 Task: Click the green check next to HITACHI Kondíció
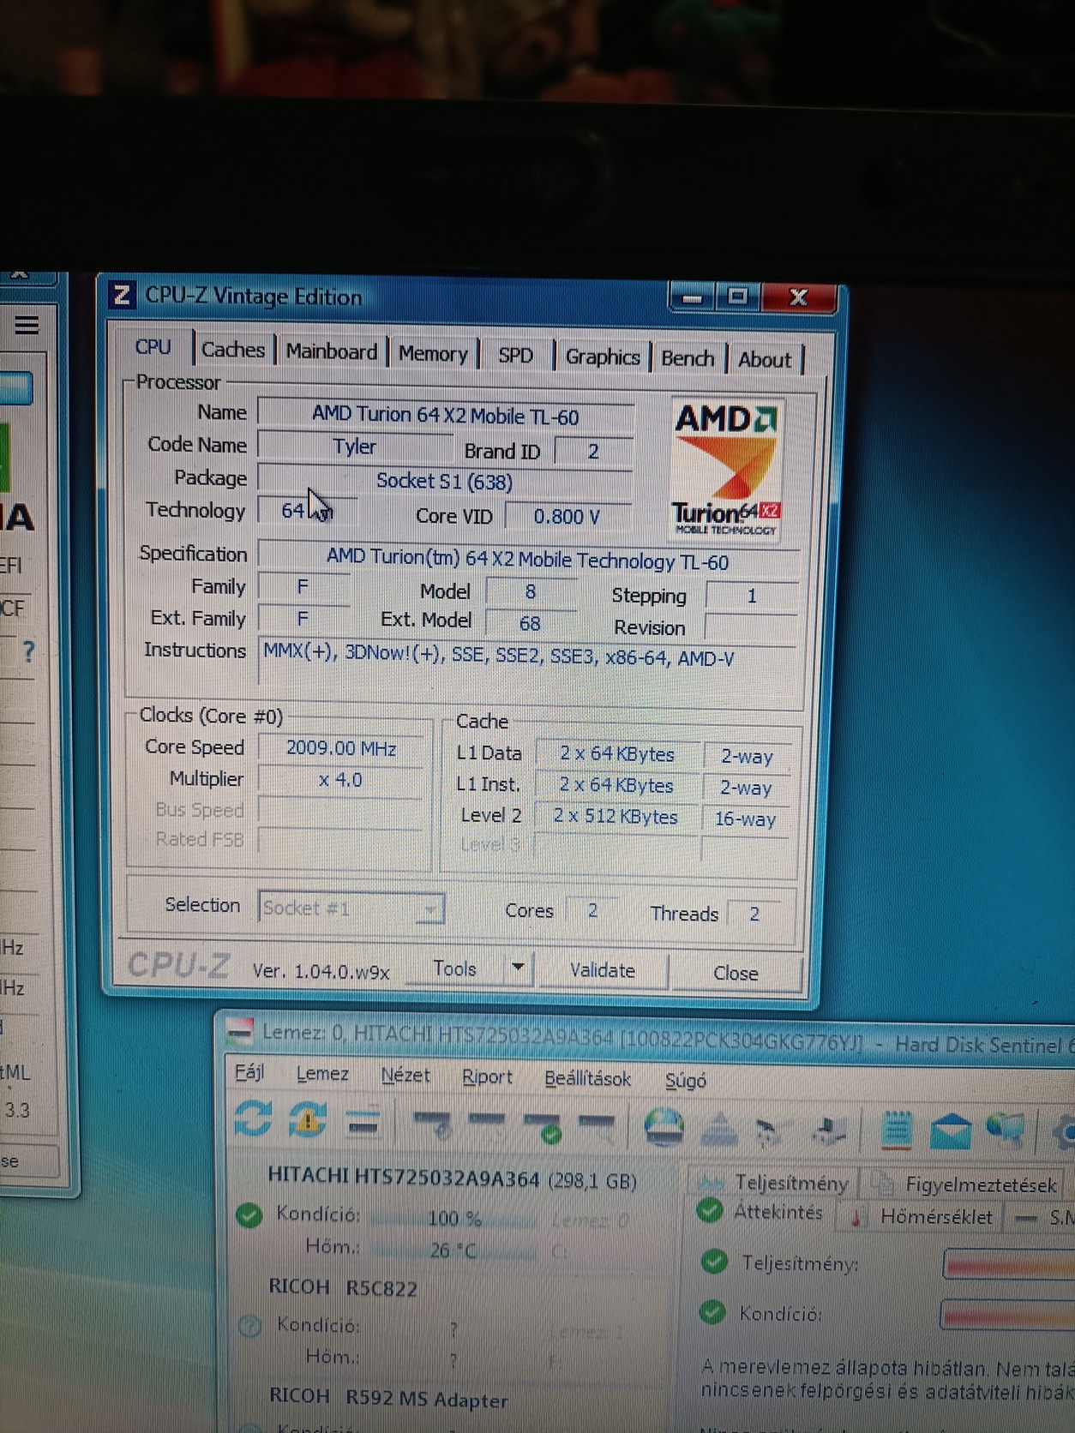(x=249, y=1214)
